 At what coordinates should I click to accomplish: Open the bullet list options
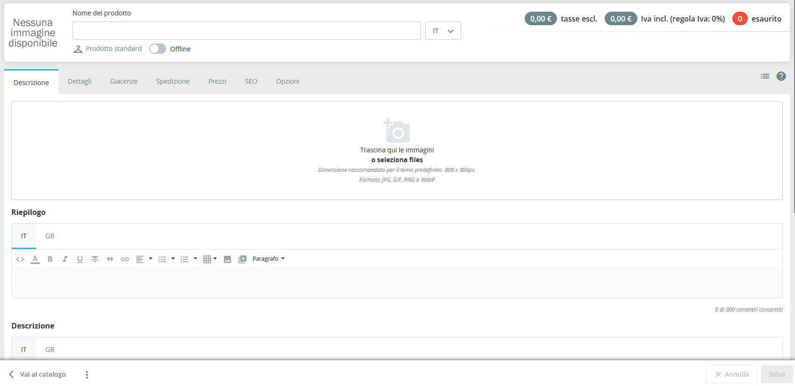click(166, 259)
